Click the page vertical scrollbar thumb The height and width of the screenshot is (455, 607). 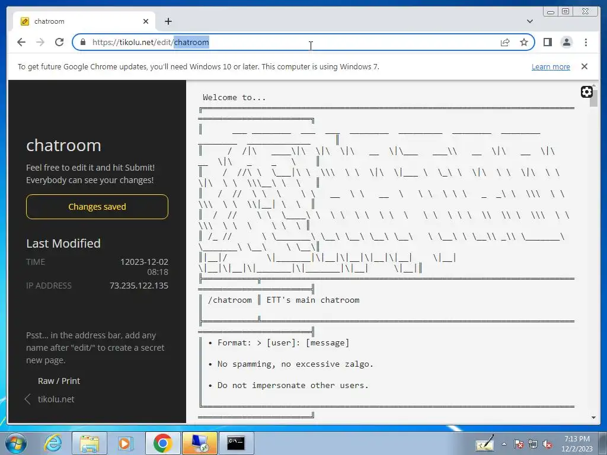(x=593, y=98)
